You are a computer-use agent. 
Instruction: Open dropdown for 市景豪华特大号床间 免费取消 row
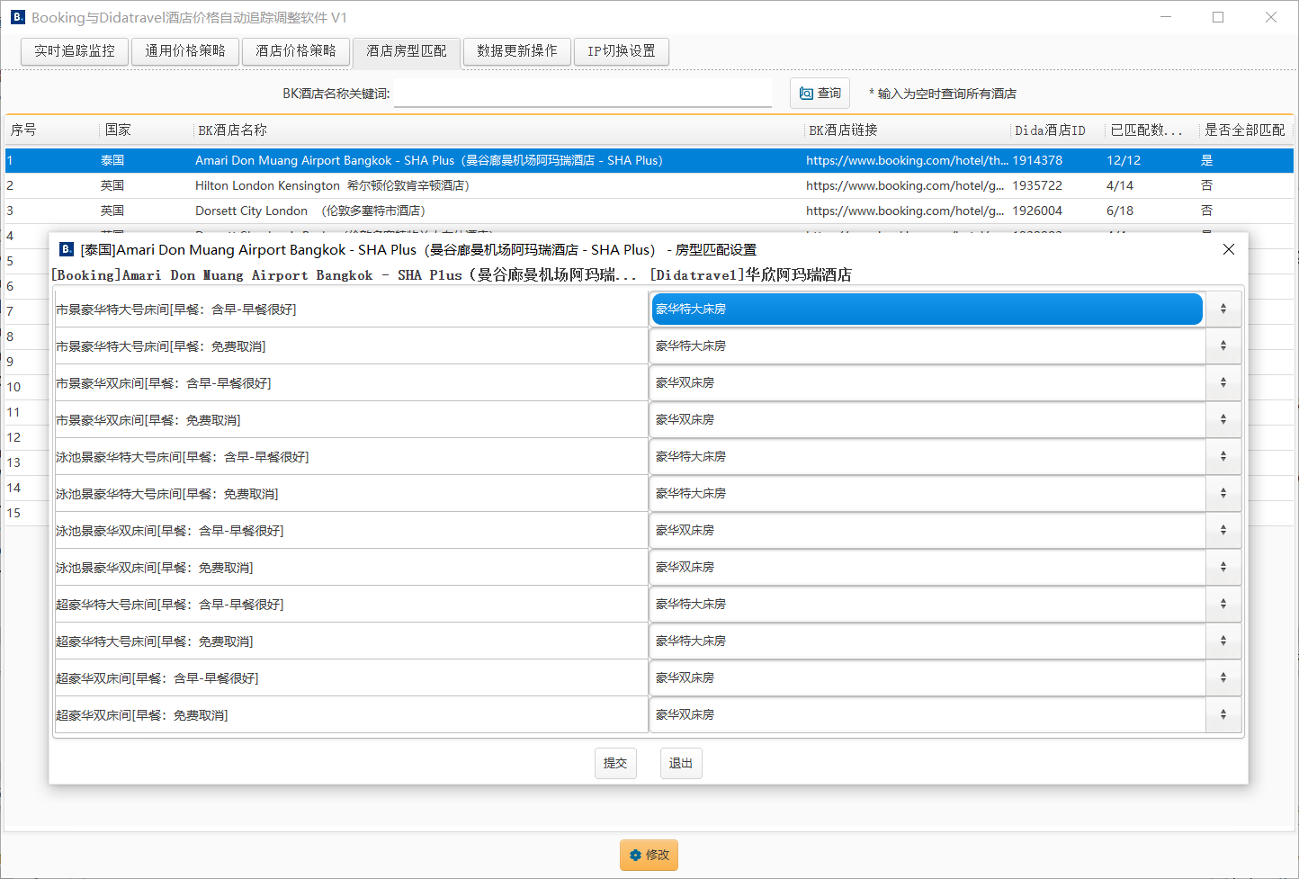[x=1223, y=345]
